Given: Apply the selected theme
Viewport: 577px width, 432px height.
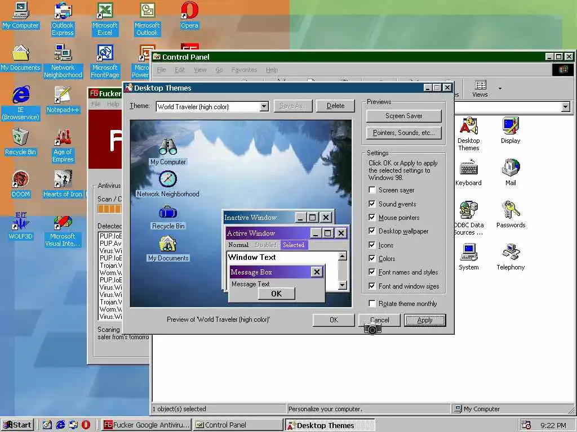Looking at the screenshot, I should [x=425, y=320].
